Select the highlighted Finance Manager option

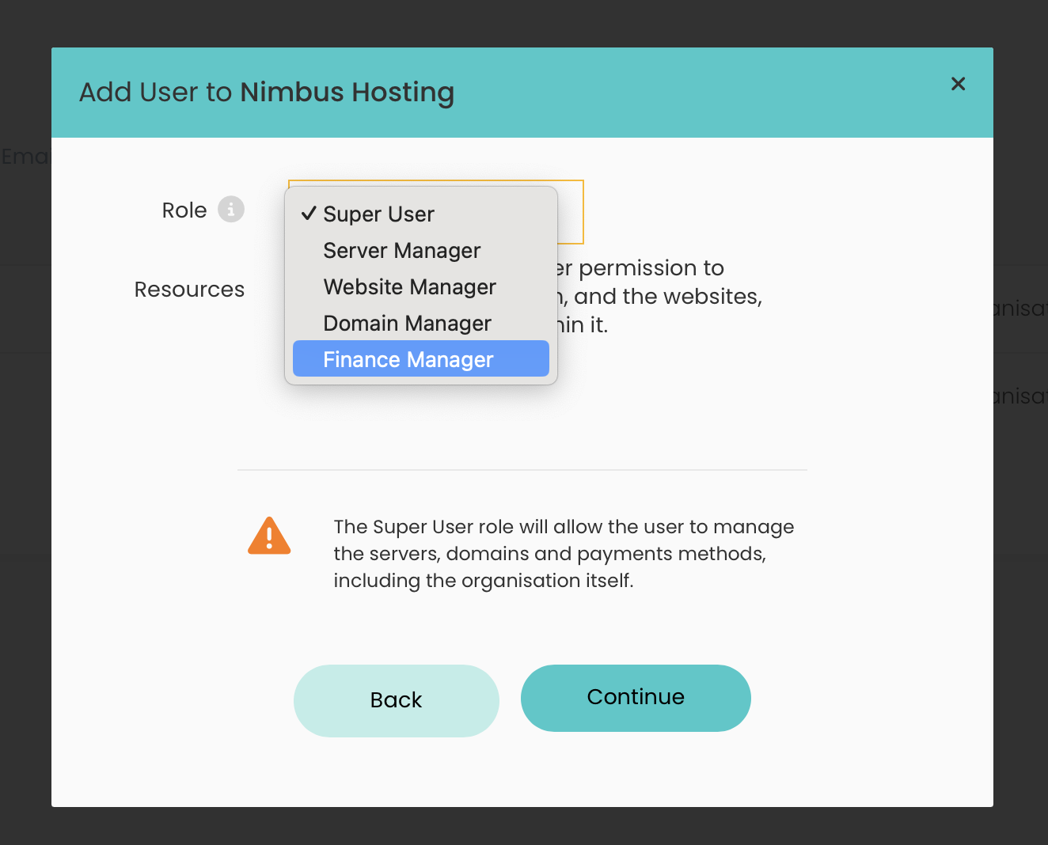pos(421,359)
